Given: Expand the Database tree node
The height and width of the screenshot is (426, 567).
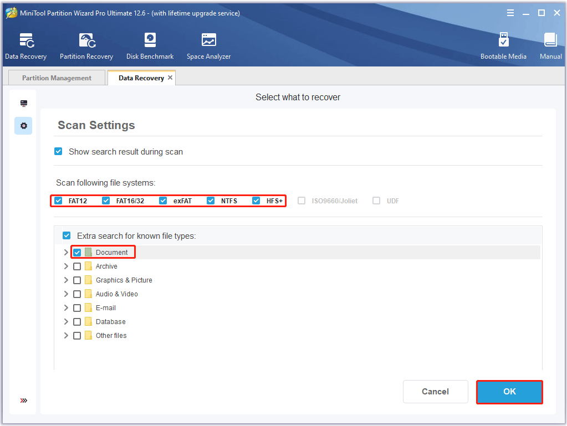Looking at the screenshot, I should click(x=66, y=322).
